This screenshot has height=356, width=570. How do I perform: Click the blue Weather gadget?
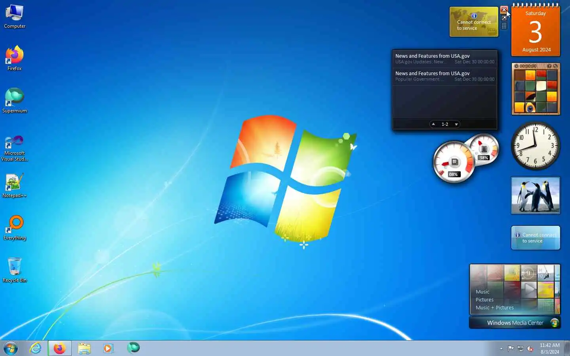coord(536,238)
